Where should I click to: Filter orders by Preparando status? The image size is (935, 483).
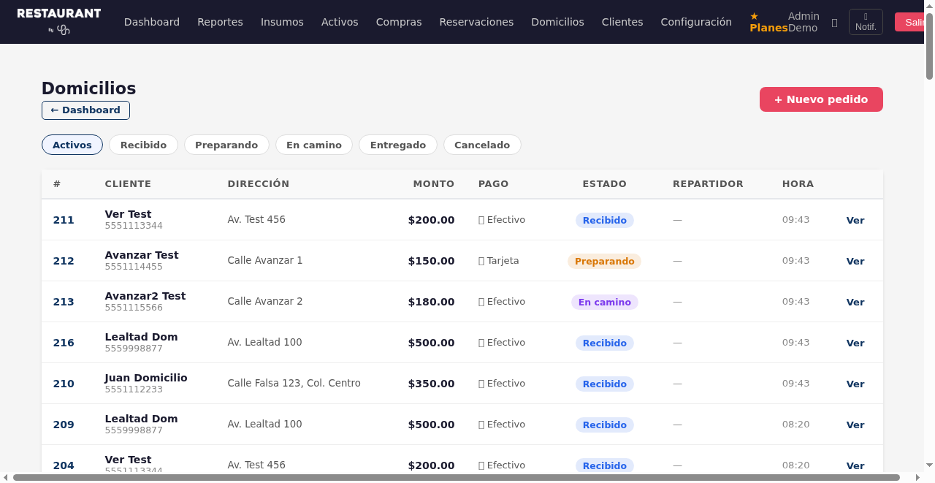tap(226, 145)
